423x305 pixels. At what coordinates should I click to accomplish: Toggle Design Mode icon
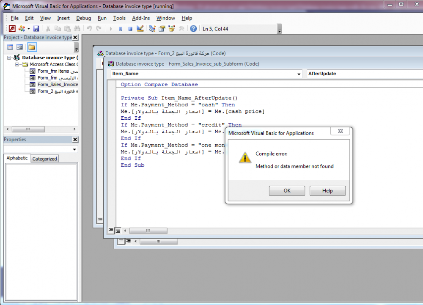140,29
